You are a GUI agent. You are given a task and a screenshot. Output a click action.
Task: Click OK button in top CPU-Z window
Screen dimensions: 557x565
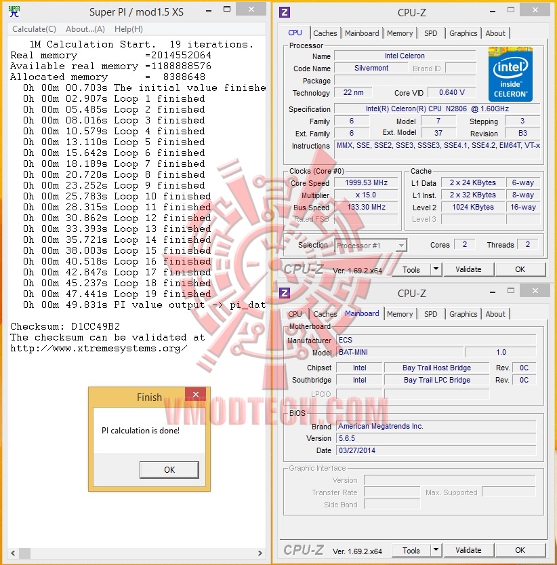(520, 269)
